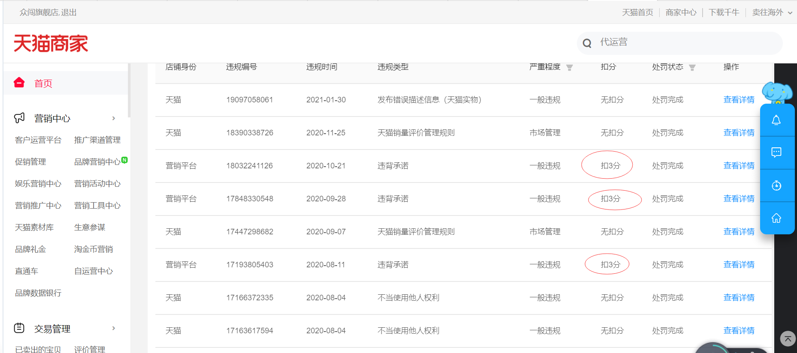
Task: Open 天猫素材库 in sidebar
Action: coord(34,227)
